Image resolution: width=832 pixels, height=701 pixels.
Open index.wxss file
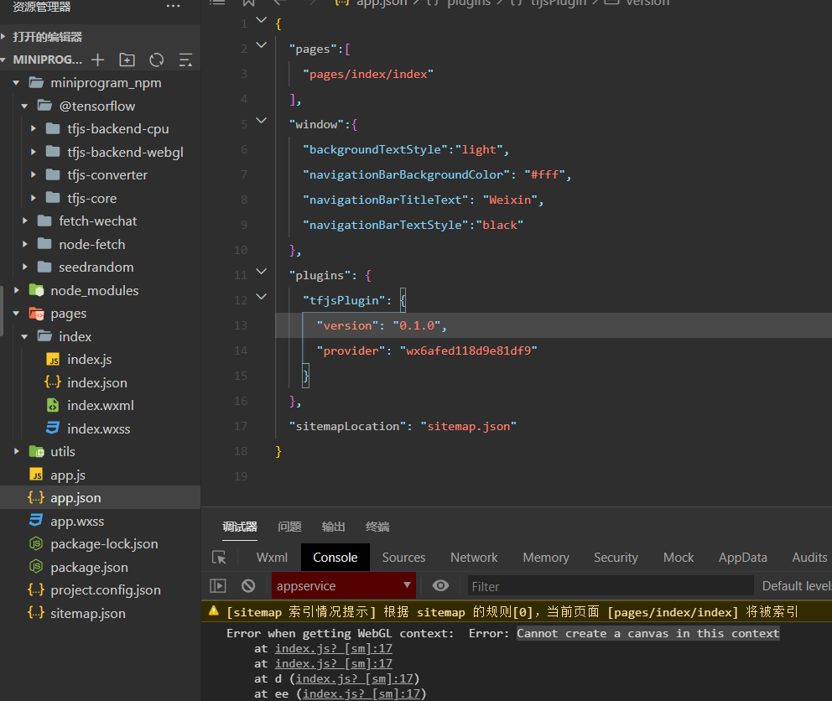pyautogui.click(x=99, y=428)
